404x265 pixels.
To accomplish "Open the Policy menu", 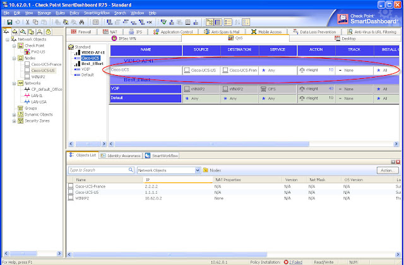I will point(74,13).
